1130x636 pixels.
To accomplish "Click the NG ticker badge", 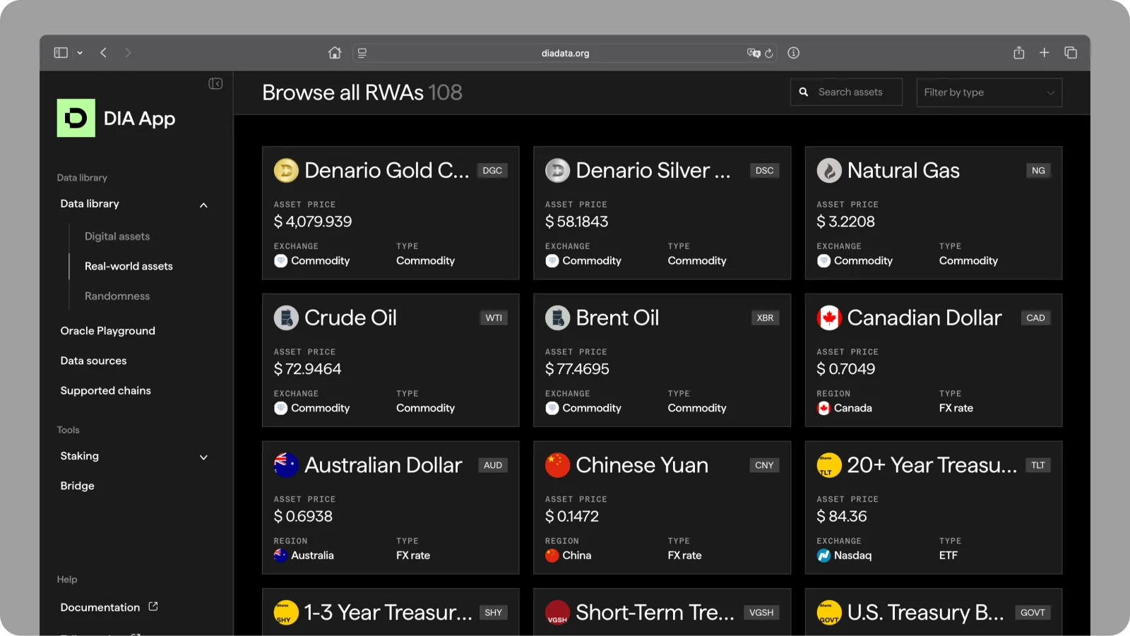I will tap(1038, 171).
